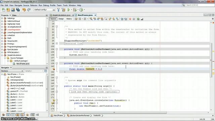Screen dimensions: 215x121
Task: Select the LinearRegression project in tree
Action: (14, 30)
